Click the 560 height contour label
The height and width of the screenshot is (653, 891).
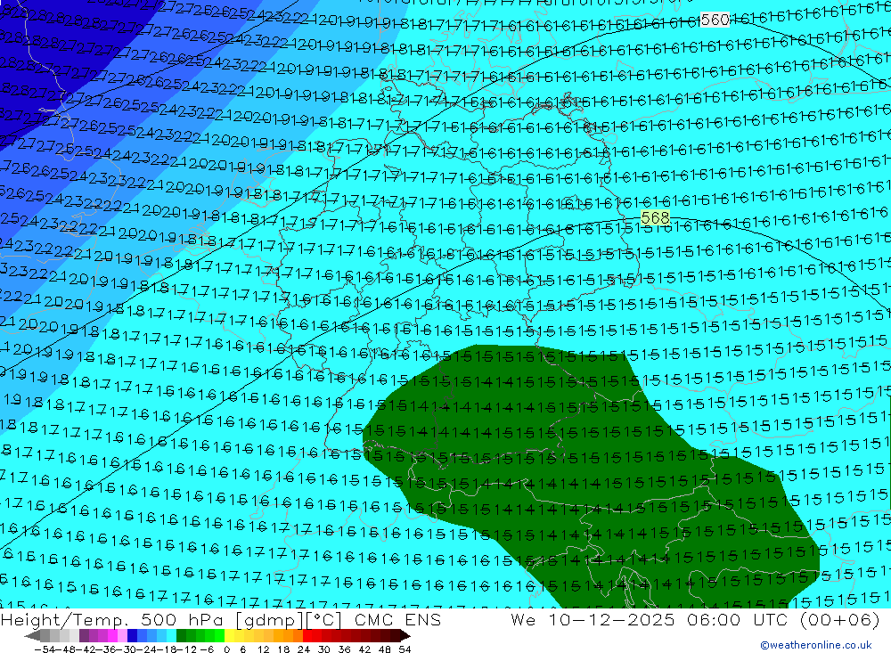715,20
